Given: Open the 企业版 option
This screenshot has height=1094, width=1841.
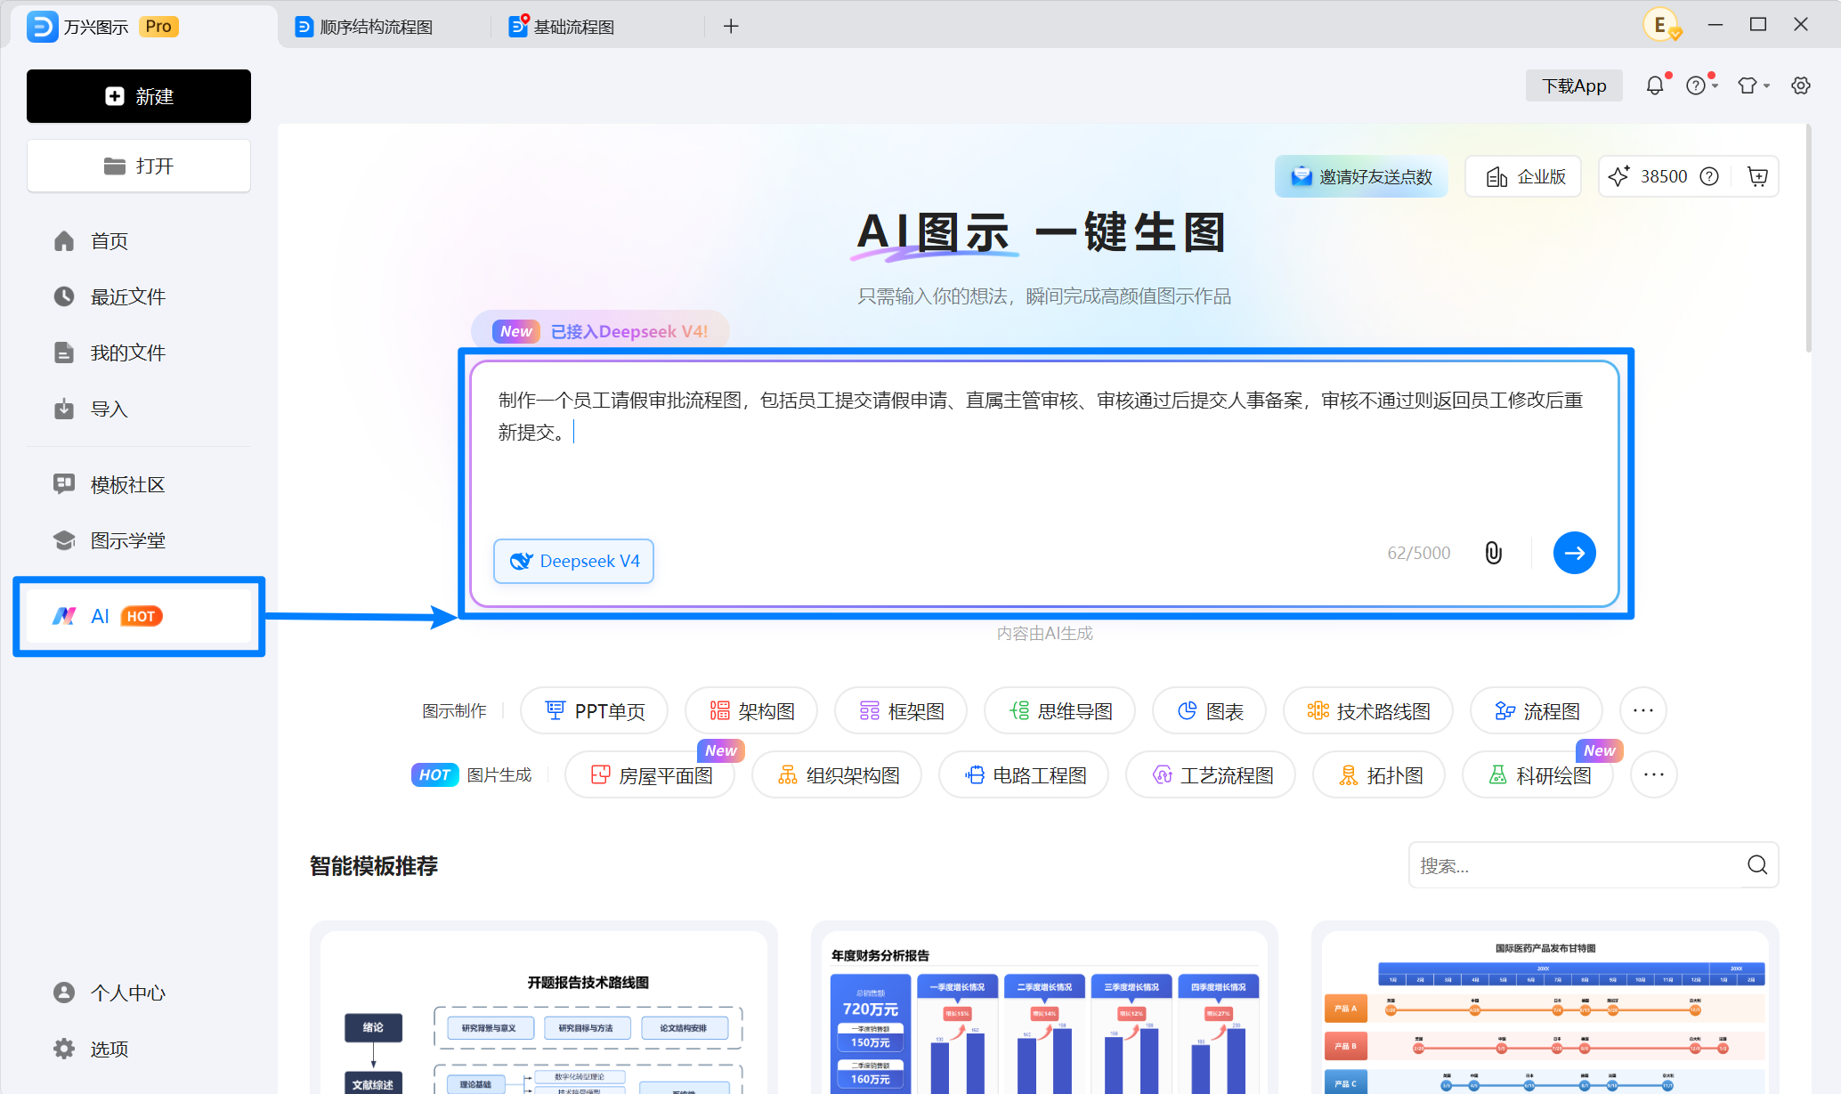Looking at the screenshot, I should coord(1523,176).
